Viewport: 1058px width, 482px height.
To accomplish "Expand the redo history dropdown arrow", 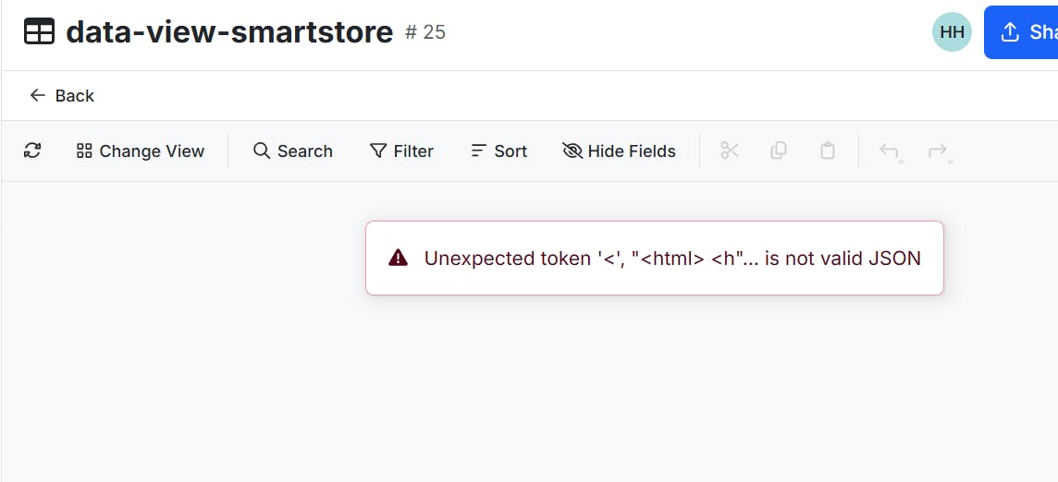I will tap(950, 163).
